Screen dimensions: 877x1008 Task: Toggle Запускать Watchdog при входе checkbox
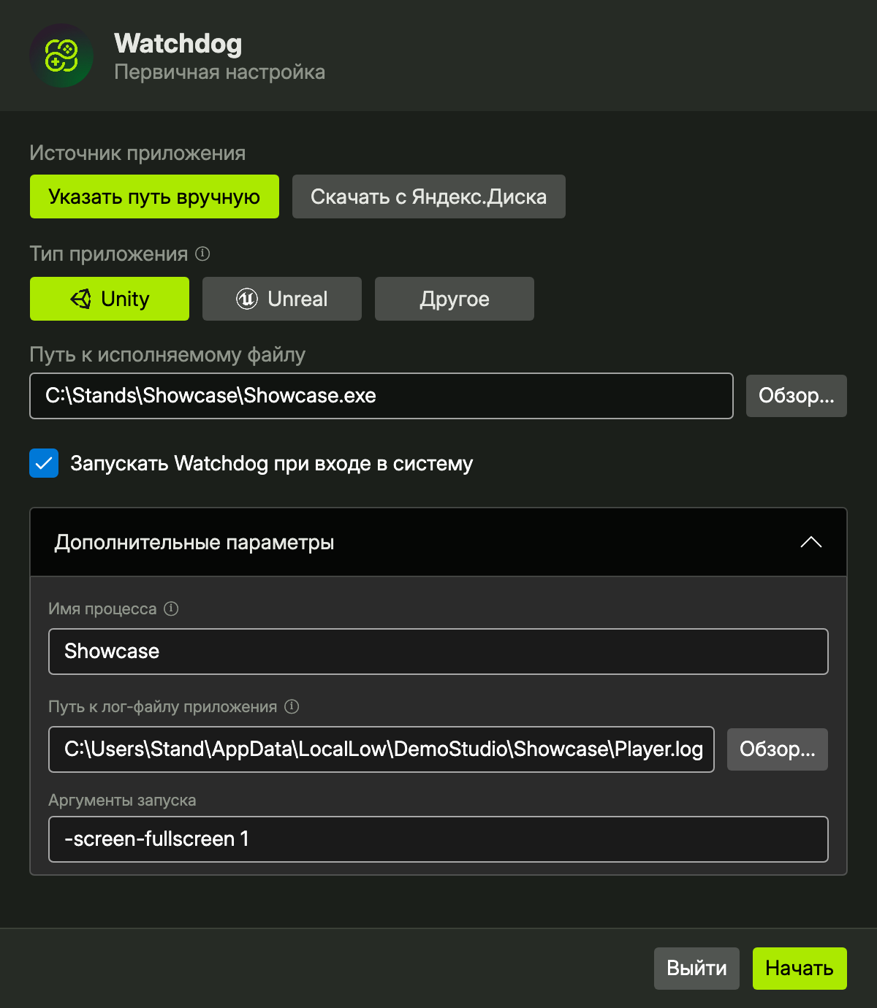click(x=44, y=463)
